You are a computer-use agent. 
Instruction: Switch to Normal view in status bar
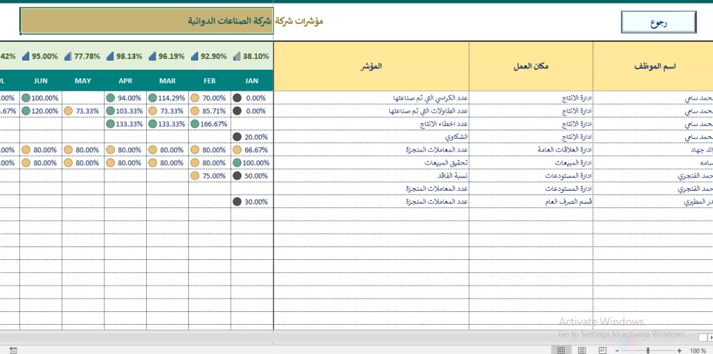pyautogui.click(x=561, y=350)
